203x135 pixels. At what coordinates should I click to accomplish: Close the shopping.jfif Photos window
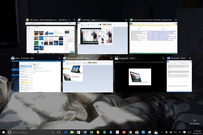[163, 58]
